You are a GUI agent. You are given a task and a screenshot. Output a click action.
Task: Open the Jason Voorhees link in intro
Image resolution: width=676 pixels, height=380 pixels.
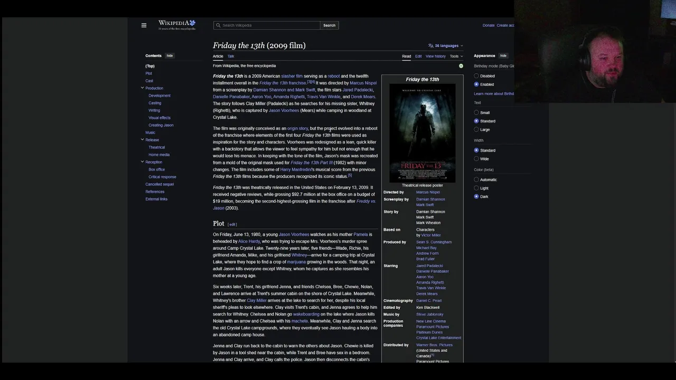pyautogui.click(x=284, y=110)
